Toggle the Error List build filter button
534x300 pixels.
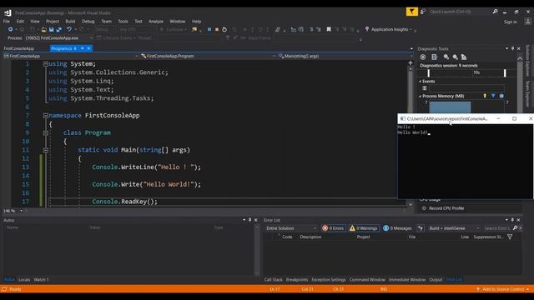(421, 228)
